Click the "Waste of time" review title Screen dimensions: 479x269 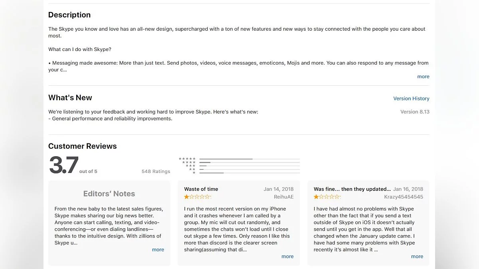tap(201, 189)
